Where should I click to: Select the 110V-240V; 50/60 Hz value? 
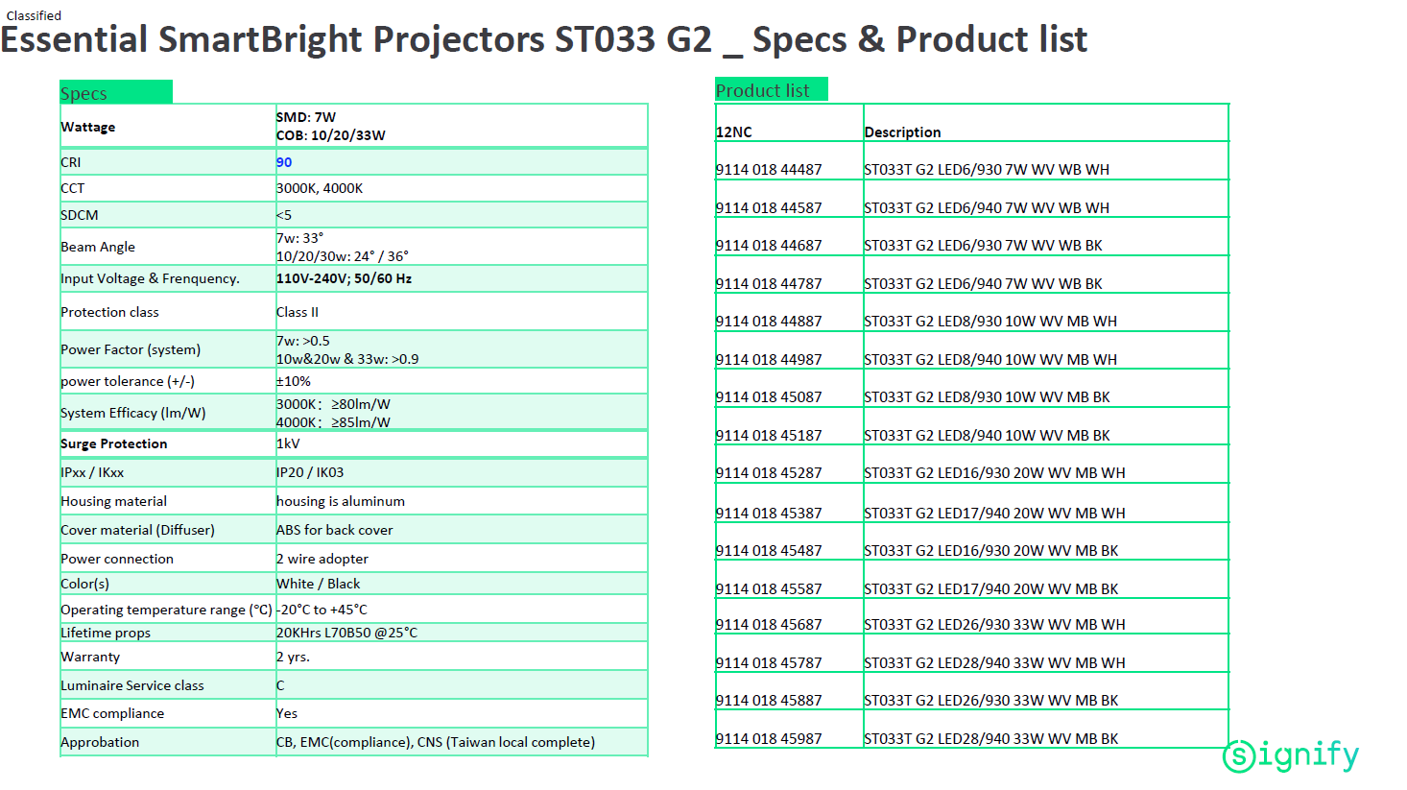[x=344, y=278]
